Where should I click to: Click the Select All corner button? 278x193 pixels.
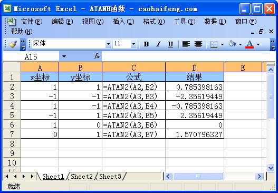tap(12, 67)
